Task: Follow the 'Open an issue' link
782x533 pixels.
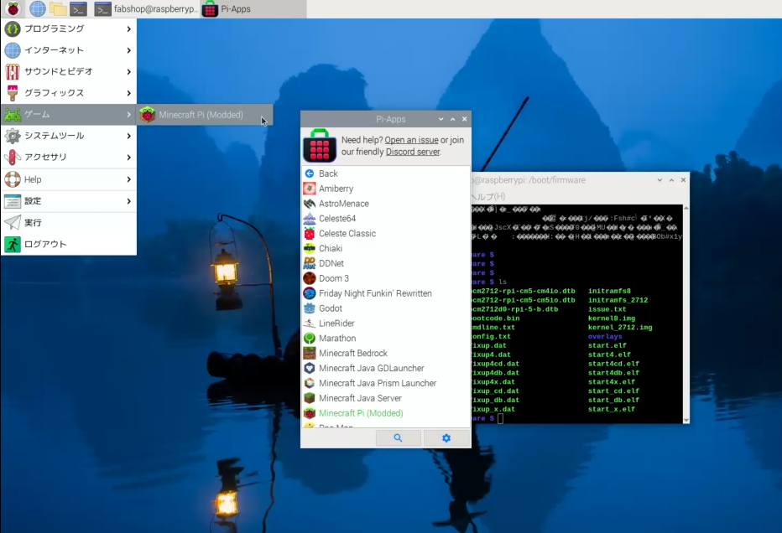Action: click(411, 140)
